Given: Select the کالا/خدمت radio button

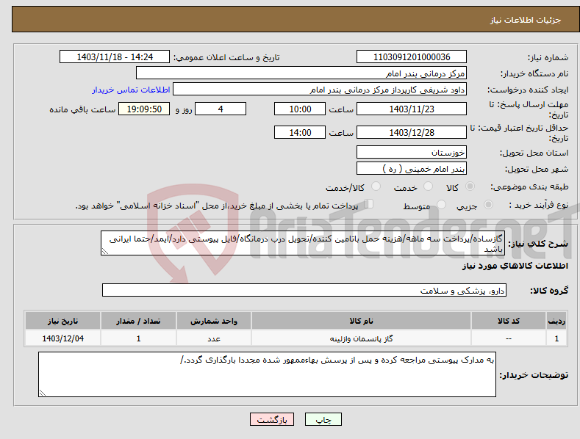Looking at the screenshot, I should point(376,186).
